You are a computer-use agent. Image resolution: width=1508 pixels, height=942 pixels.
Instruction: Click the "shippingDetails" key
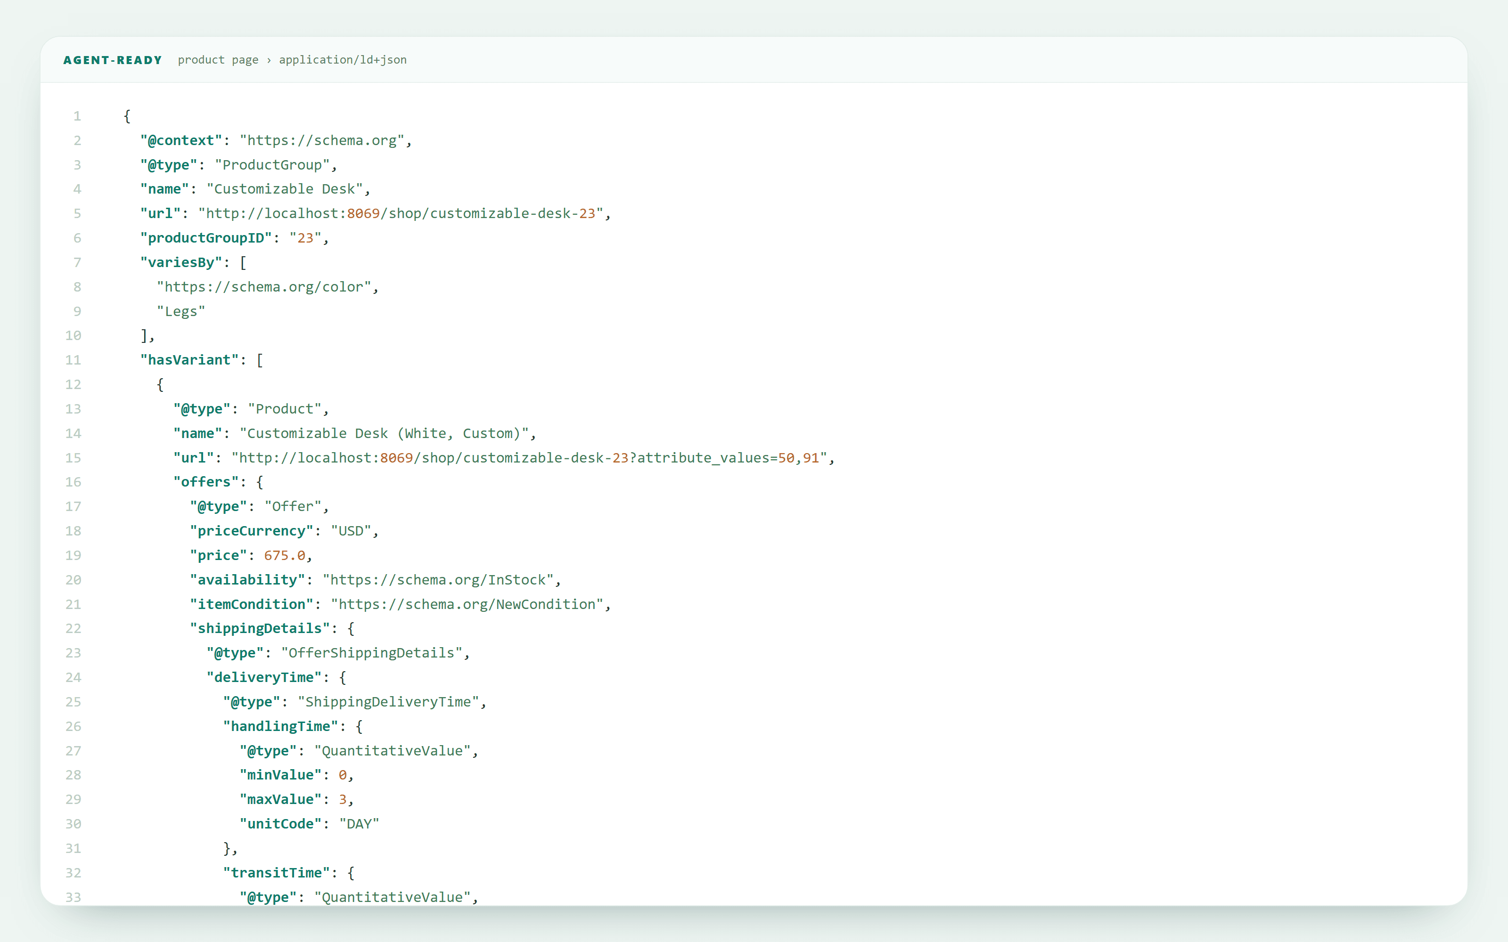(x=260, y=628)
